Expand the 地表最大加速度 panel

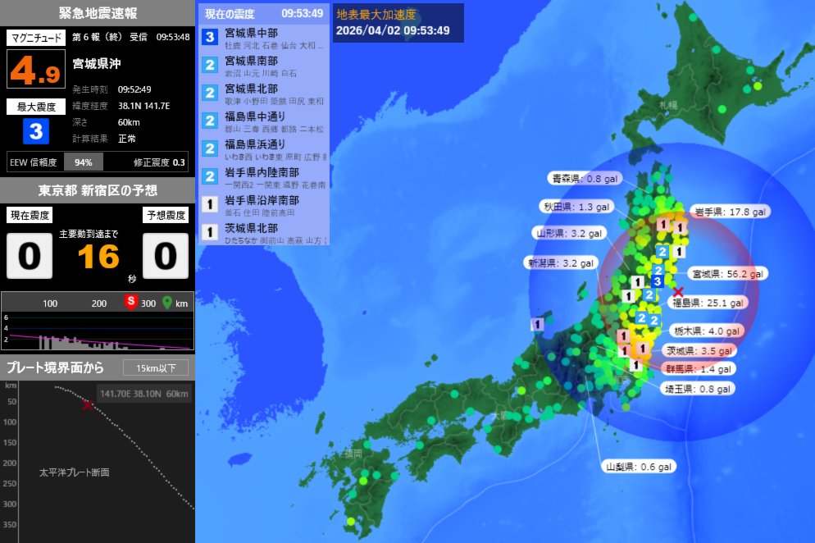(x=376, y=13)
